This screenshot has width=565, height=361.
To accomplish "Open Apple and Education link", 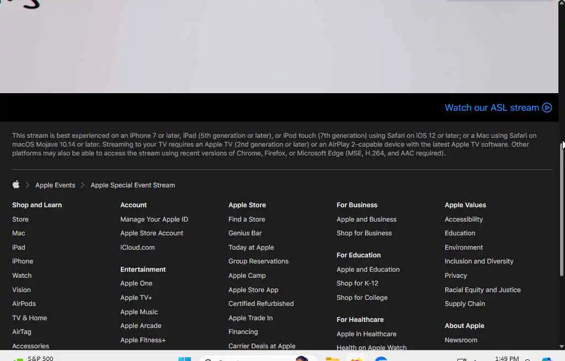I will (368, 269).
